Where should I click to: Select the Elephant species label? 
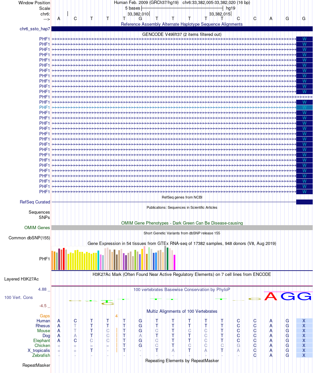pyautogui.click(x=42, y=341)
